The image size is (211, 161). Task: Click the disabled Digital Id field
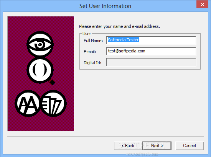click(151, 62)
